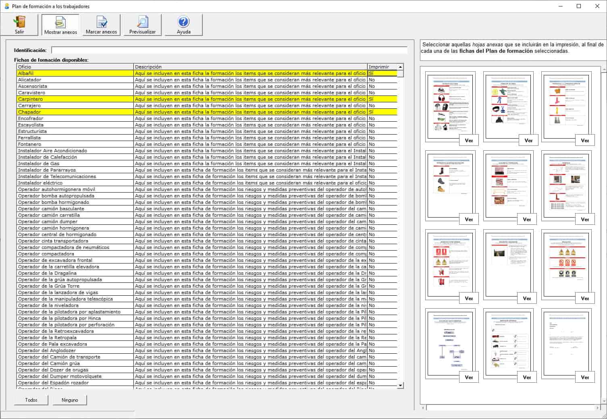Click the Descripción column header

point(250,67)
